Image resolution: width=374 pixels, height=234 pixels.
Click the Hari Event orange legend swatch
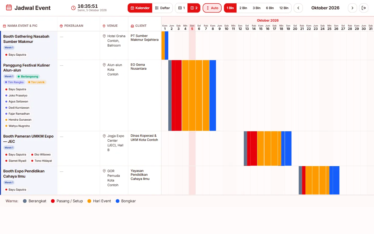click(89, 201)
